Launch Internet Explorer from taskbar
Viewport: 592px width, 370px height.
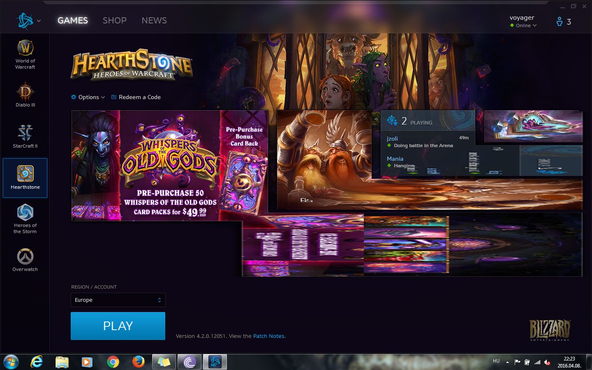pos(37,362)
